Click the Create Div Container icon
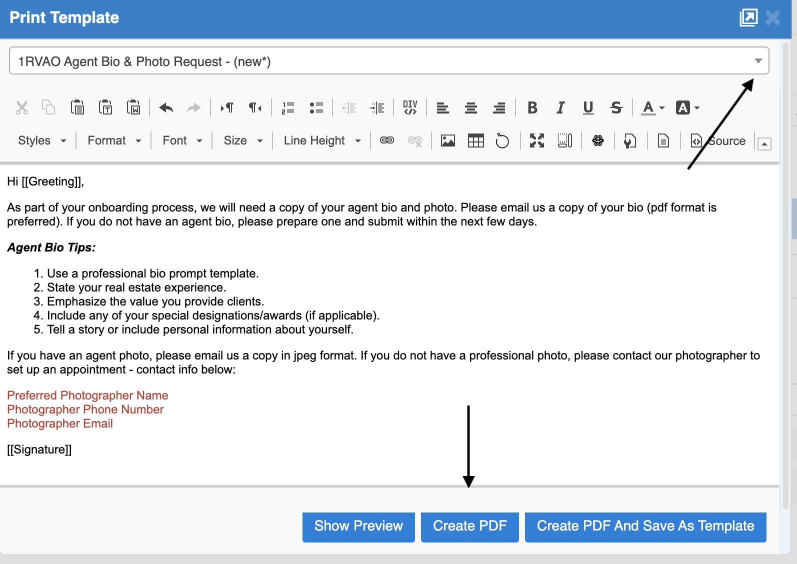 [x=410, y=107]
